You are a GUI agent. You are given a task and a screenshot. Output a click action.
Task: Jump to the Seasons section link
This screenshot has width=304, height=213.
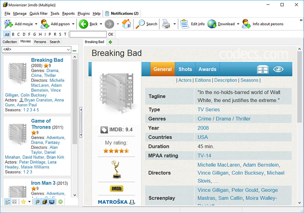click(x=249, y=80)
